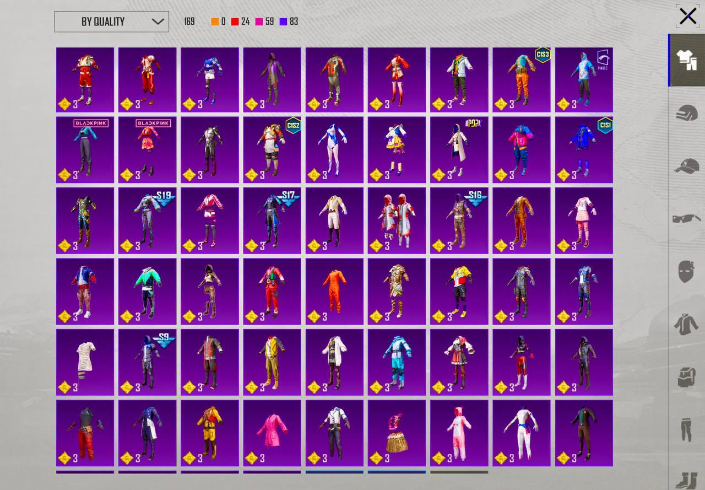Select the S9 season outfit
The height and width of the screenshot is (490, 705).
(148, 362)
